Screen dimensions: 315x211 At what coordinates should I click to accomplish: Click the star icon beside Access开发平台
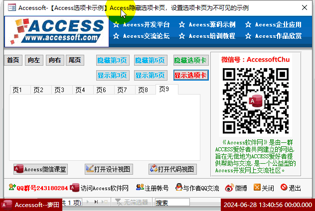pyautogui.click(x=116, y=25)
